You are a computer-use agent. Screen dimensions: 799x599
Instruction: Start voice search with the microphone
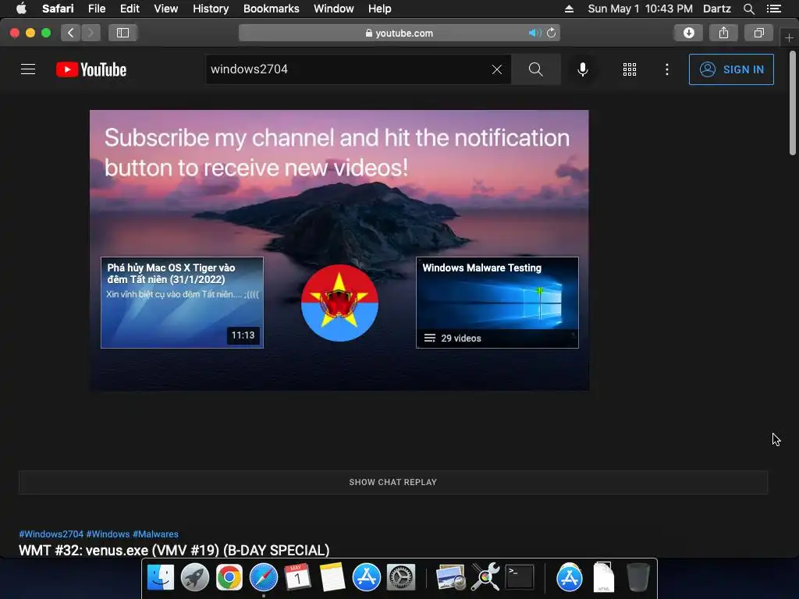pos(582,69)
